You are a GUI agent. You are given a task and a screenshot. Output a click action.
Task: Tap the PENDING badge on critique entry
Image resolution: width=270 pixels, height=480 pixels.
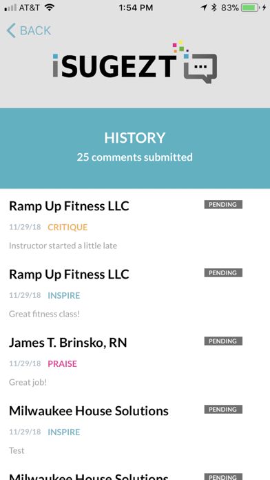(223, 205)
